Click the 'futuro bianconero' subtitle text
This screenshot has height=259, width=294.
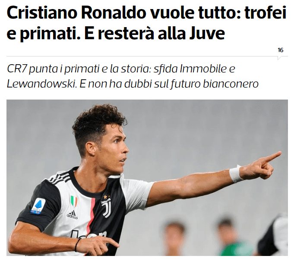click(215, 84)
